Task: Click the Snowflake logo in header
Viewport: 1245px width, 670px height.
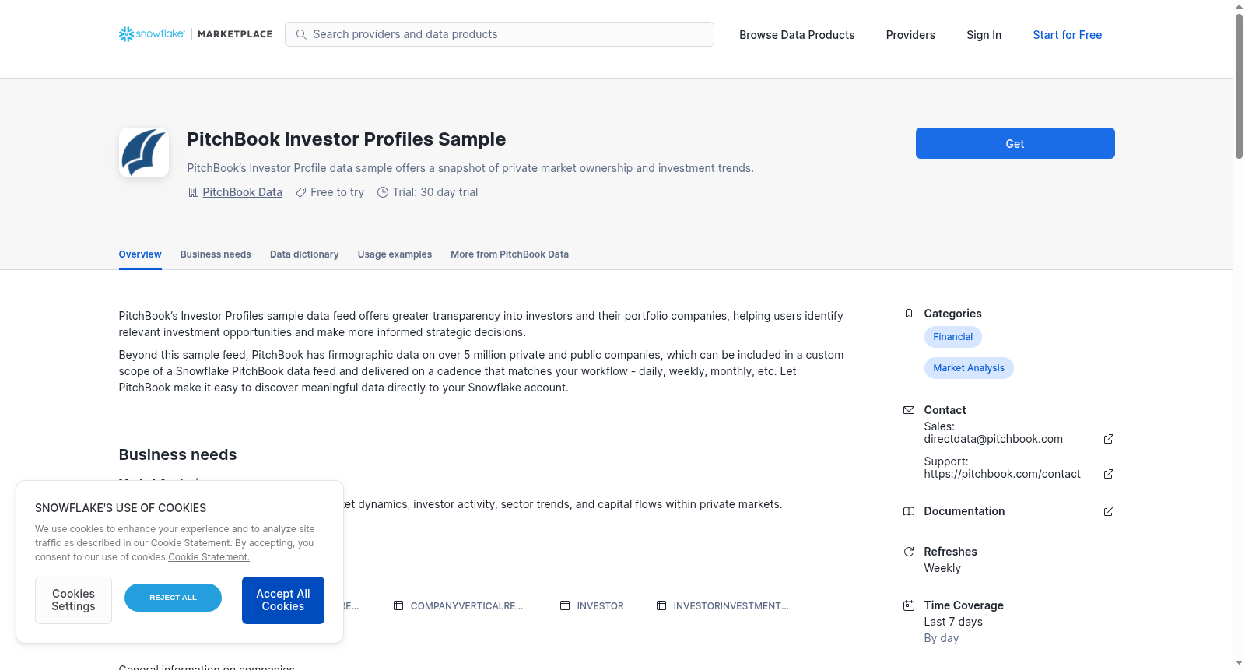Action: (152, 34)
